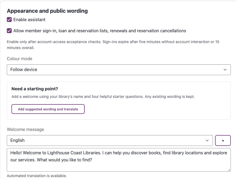This screenshot has width=236, height=179.
Task: Click the 'Need a starting point?' heading
Action: [35, 89]
